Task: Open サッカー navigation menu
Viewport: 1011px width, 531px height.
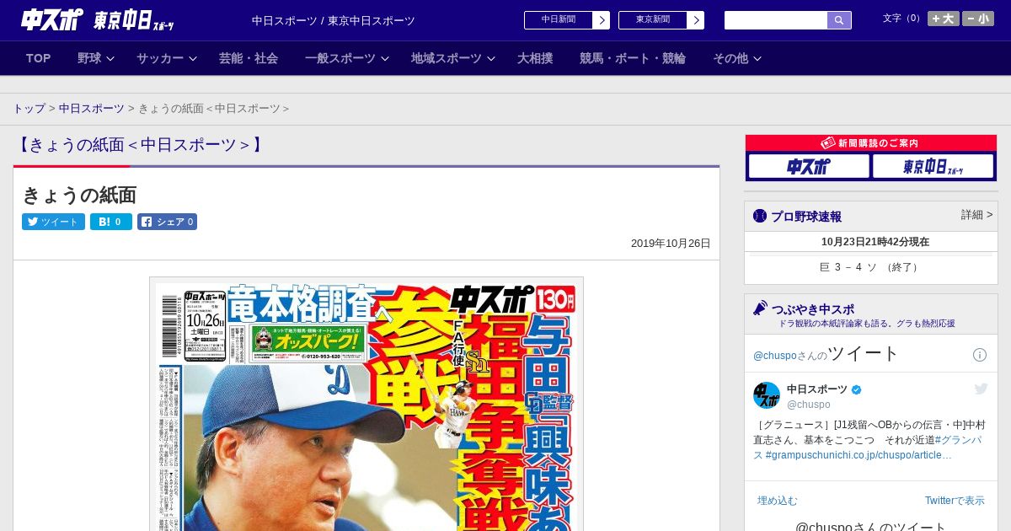Action: (x=160, y=58)
